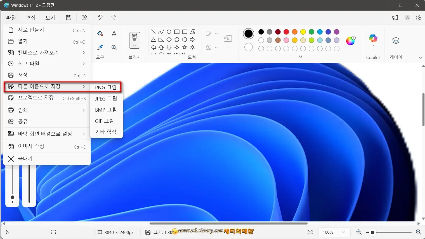Choose 공유 from File menu

point(47,121)
